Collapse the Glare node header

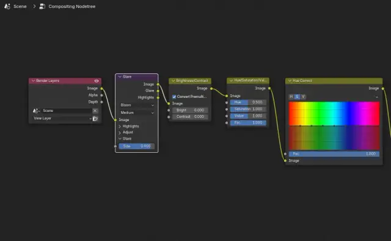point(120,76)
